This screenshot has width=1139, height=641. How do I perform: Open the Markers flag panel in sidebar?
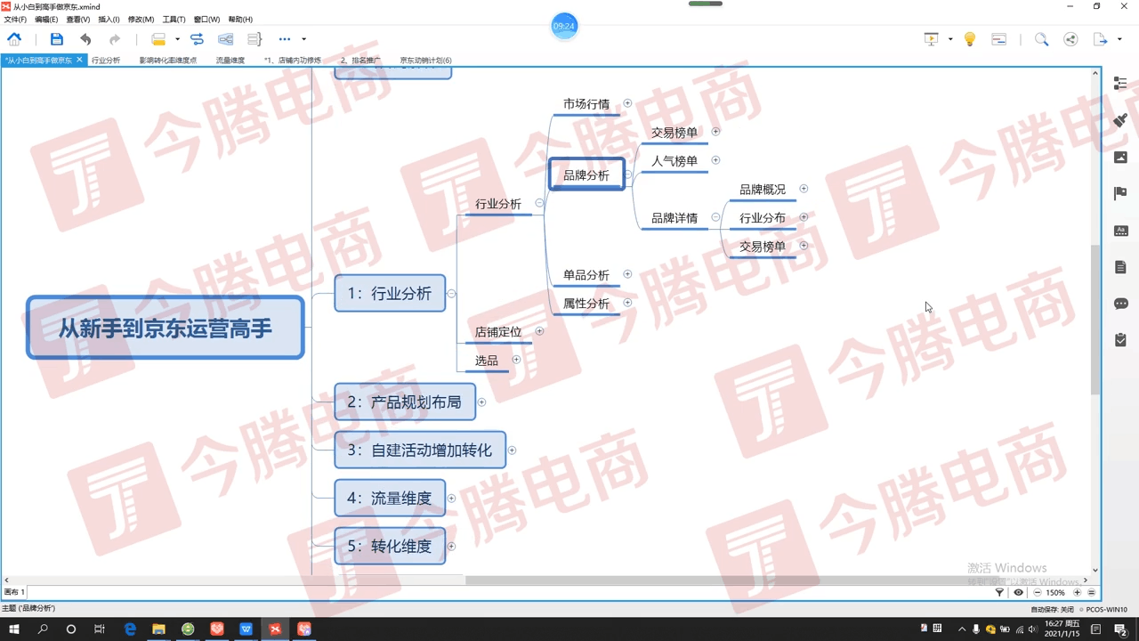pos(1120,193)
